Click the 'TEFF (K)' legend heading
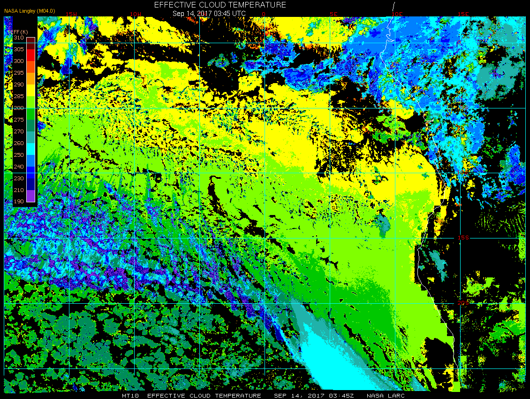This screenshot has height=399, width=530. coord(17,32)
